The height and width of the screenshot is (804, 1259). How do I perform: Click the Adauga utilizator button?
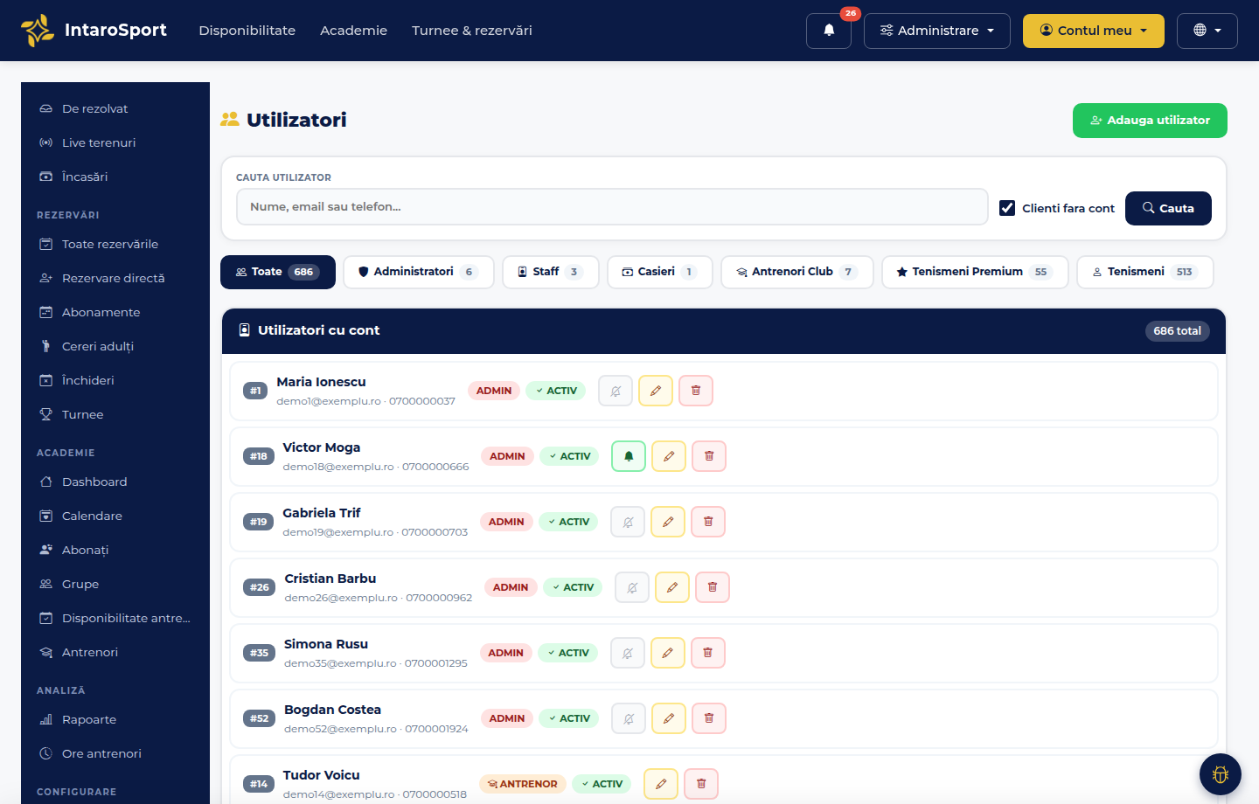pyautogui.click(x=1150, y=121)
